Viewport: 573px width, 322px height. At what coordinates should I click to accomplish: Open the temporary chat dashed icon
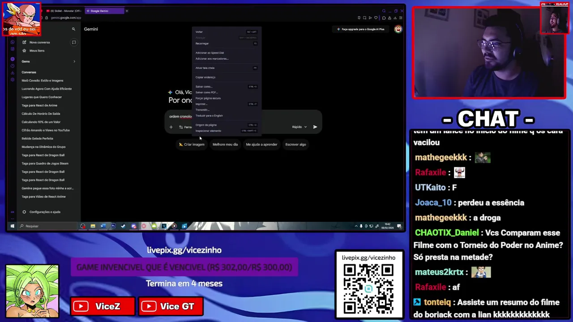pyautogui.click(x=74, y=42)
